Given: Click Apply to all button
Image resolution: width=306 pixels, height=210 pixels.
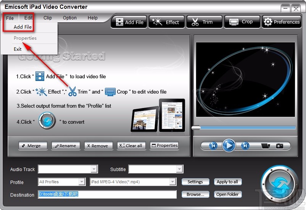Looking at the screenshot, I should tap(228, 182).
